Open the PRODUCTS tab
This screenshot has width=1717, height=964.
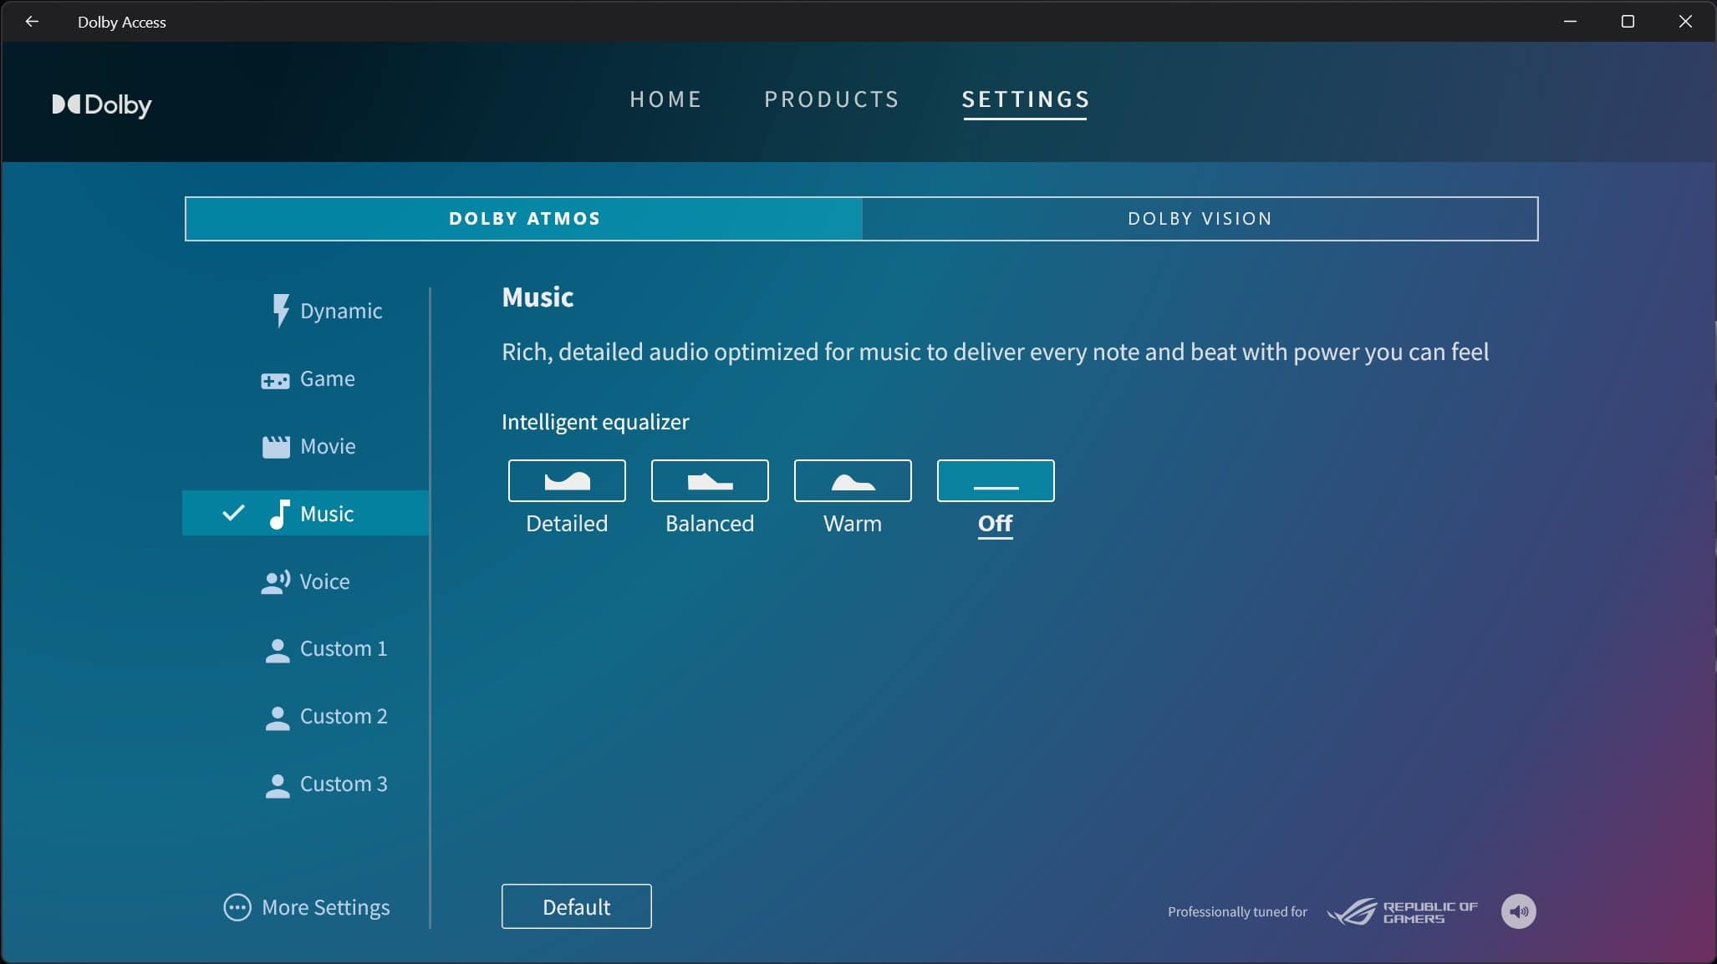coord(832,99)
